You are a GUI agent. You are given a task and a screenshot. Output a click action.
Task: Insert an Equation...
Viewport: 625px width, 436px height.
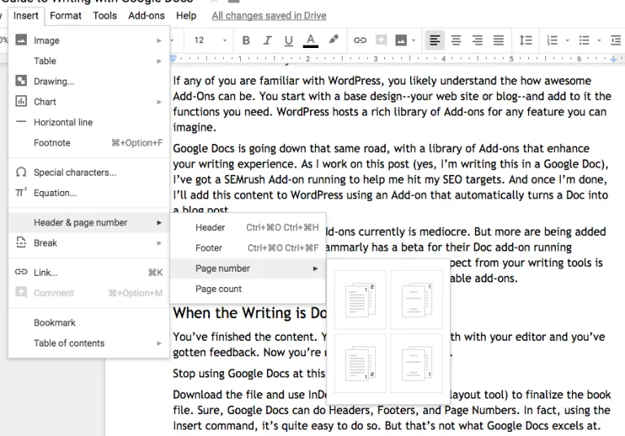(89, 193)
